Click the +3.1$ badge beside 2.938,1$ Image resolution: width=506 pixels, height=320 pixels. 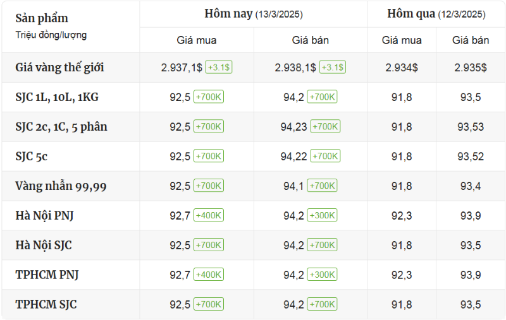pyautogui.click(x=333, y=68)
